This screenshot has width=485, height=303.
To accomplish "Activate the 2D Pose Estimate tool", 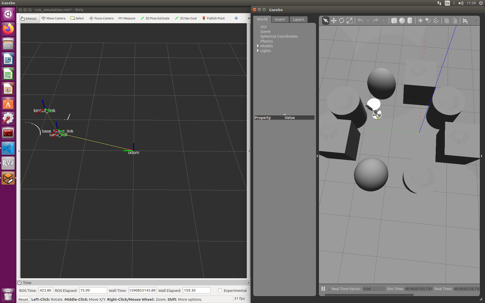I will (x=155, y=18).
